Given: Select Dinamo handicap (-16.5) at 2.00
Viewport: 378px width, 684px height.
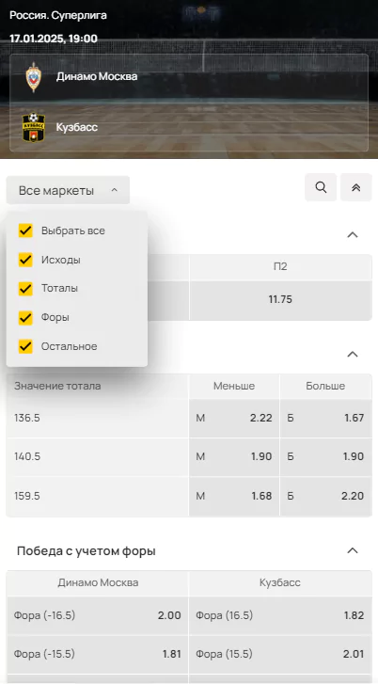Looking at the screenshot, I should tap(98, 615).
